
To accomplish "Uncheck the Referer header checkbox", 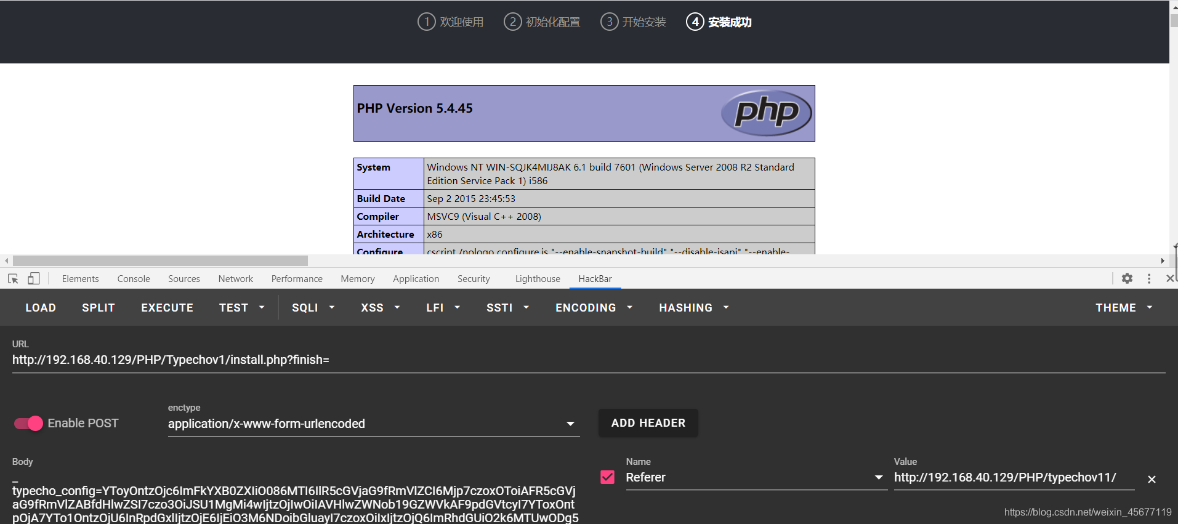I will (607, 477).
